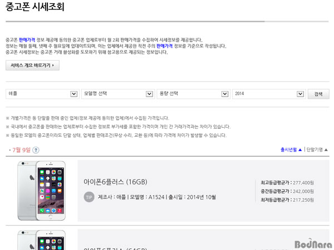Open the manufacturer dropdown showing 애플
The image size is (334, 250).
coord(42,94)
